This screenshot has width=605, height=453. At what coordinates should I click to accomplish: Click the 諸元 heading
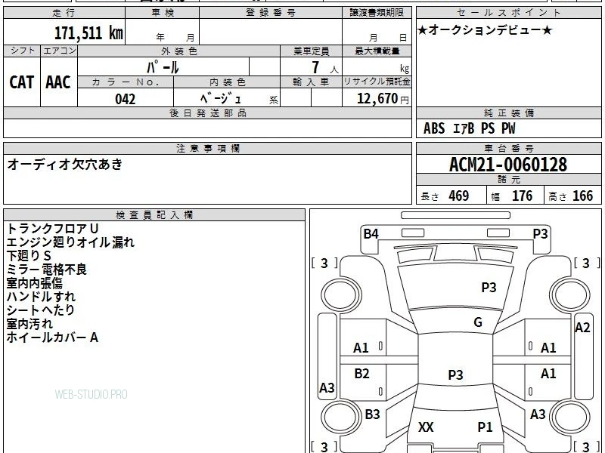[508, 180]
